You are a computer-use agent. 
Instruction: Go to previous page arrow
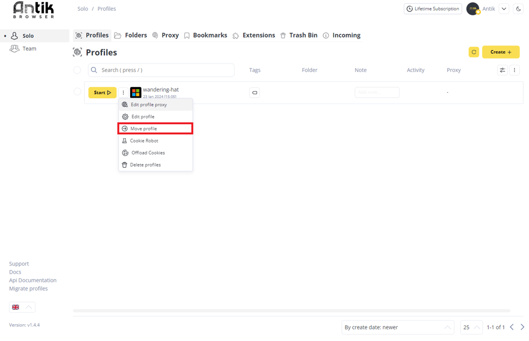click(x=512, y=327)
